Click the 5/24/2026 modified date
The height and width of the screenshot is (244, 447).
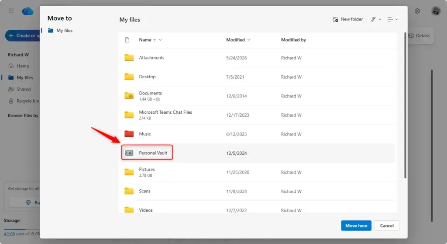236,58
